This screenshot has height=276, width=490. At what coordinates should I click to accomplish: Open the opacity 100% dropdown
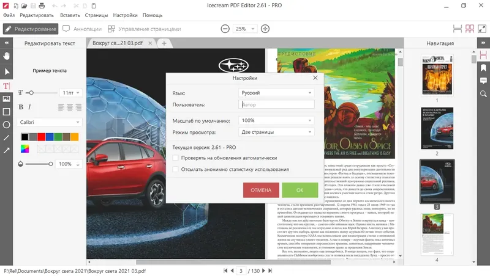[x=69, y=164]
